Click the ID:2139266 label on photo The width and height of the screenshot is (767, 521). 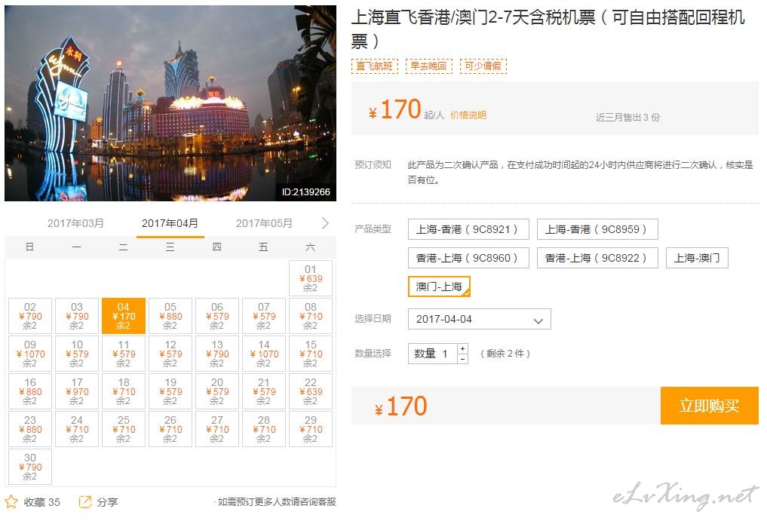pyautogui.click(x=306, y=192)
